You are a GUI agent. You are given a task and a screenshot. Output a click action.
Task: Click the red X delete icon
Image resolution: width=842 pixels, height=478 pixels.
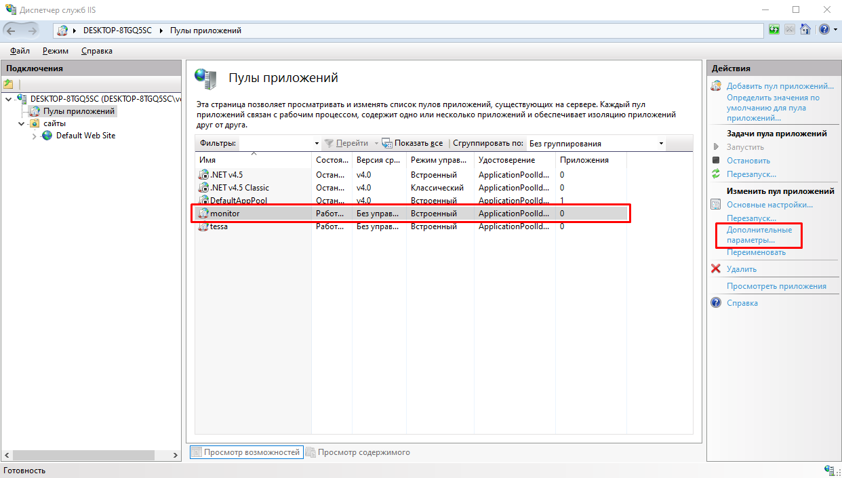point(715,269)
